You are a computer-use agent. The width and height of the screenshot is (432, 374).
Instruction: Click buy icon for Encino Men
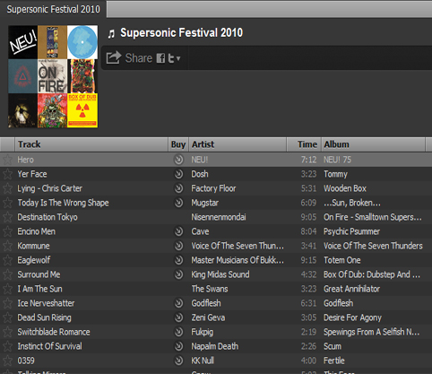[x=178, y=231]
